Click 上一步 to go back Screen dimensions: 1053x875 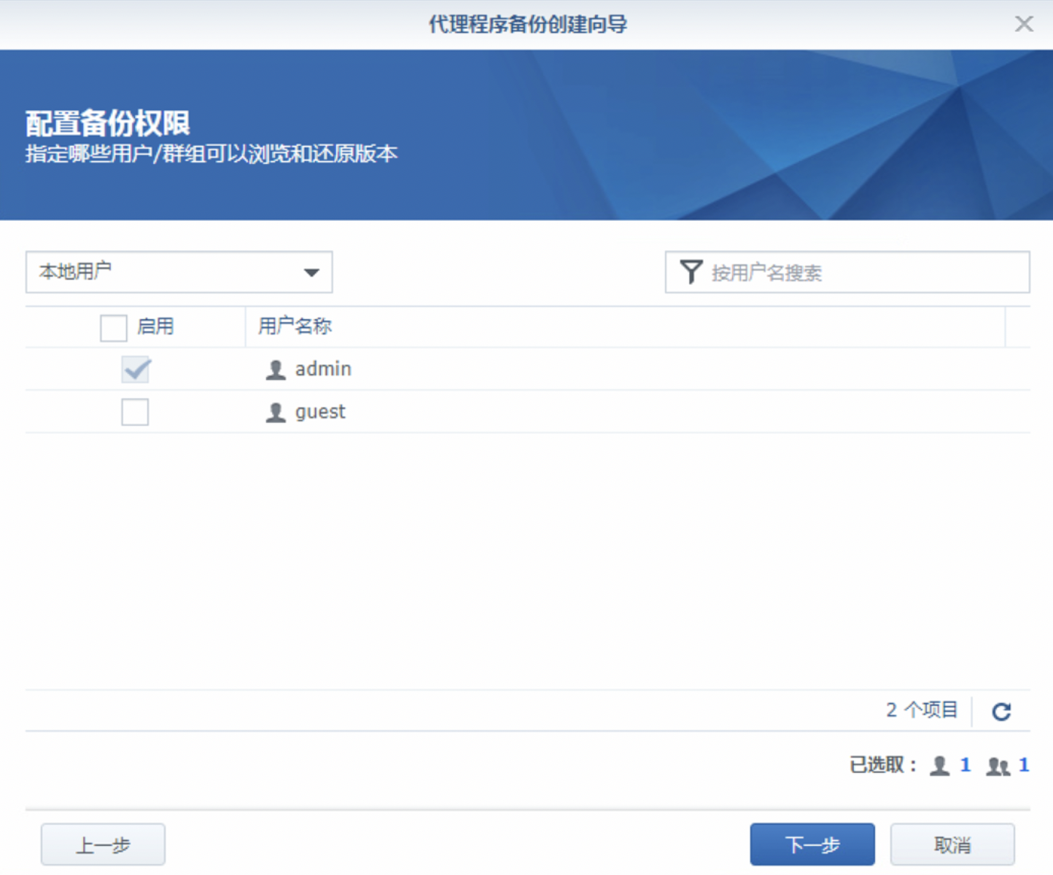click(102, 844)
